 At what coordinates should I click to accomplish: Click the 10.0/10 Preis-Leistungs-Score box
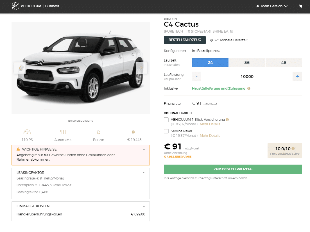click(x=285, y=151)
